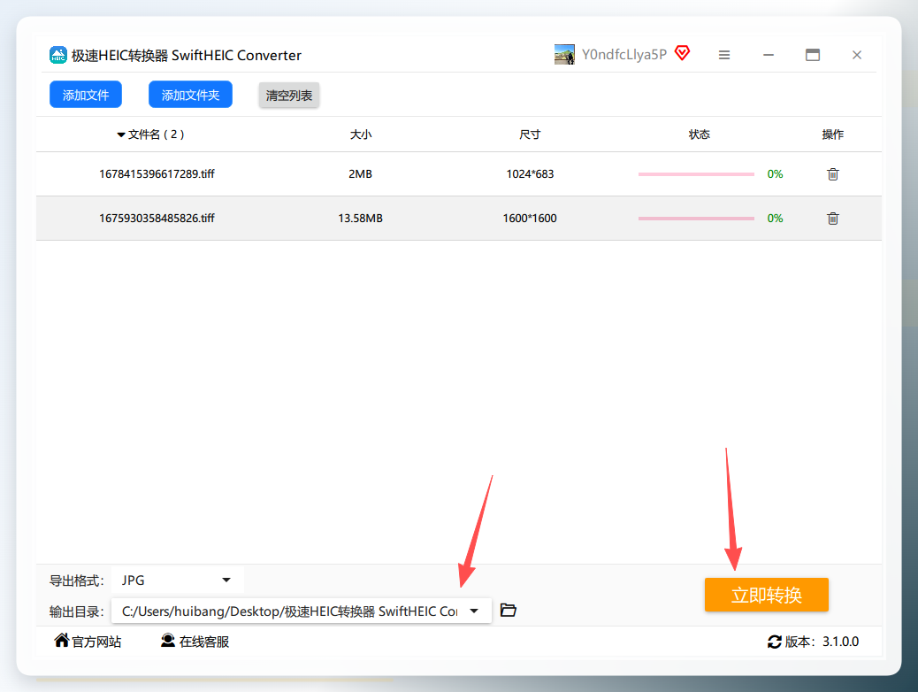Click the 1600*1600 dimension cell
The image size is (918, 692).
530,219
